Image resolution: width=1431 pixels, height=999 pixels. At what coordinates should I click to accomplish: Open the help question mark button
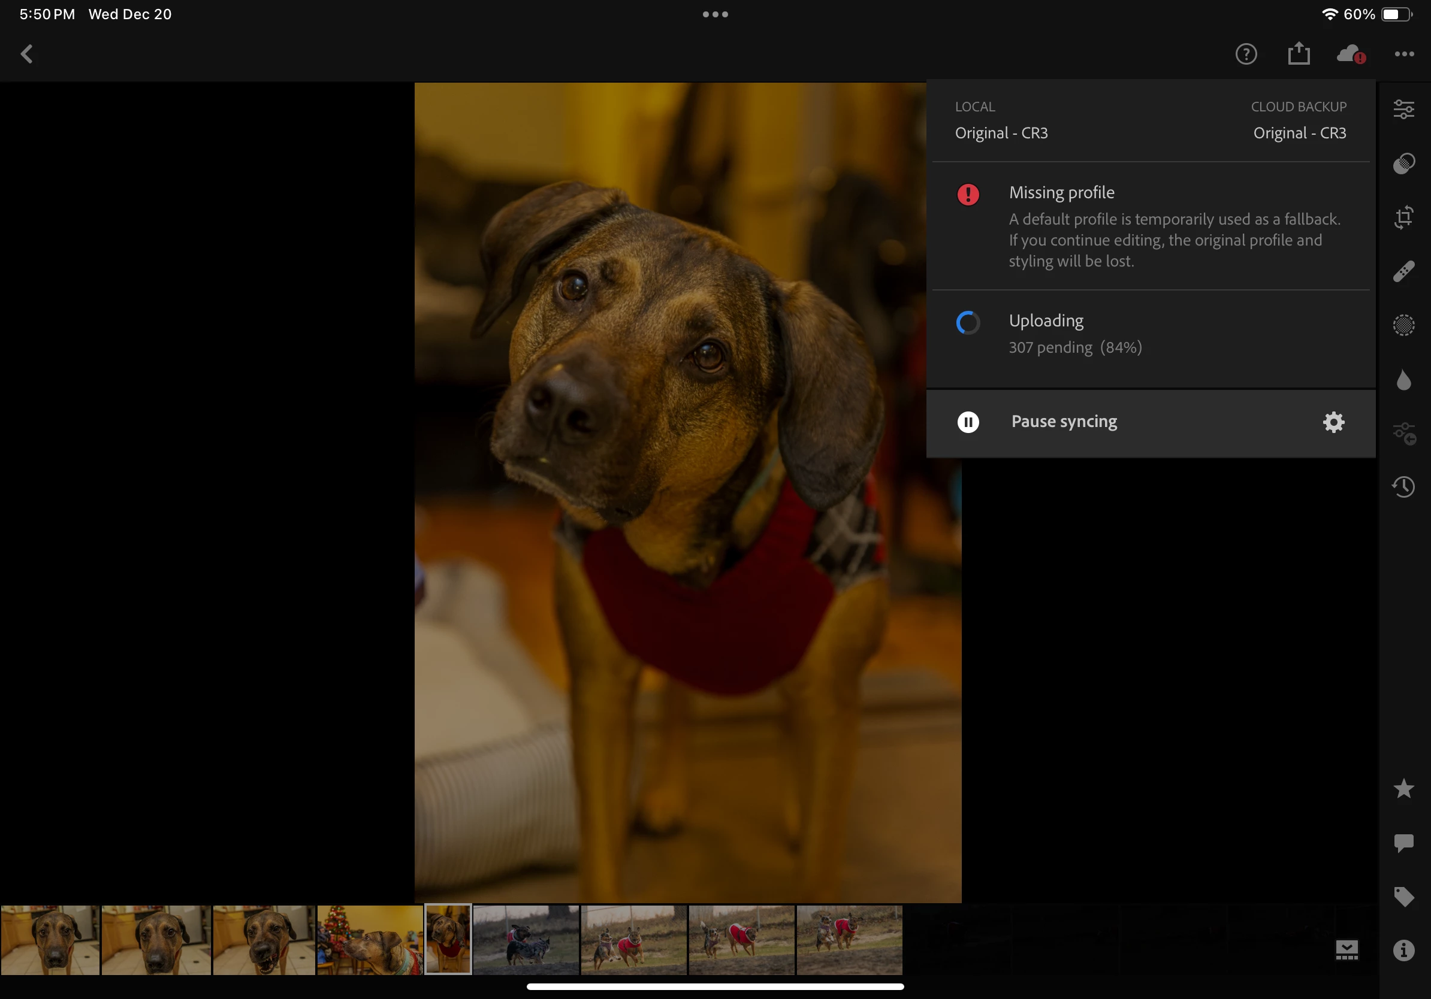pos(1246,54)
